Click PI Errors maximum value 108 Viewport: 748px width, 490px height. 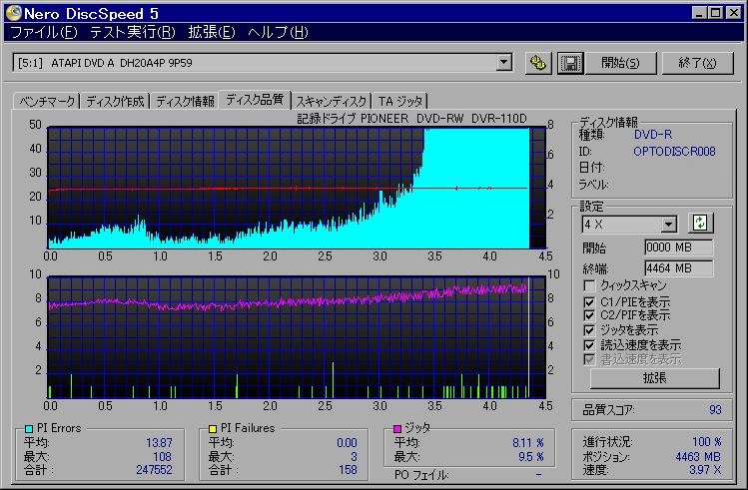coord(162,457)
